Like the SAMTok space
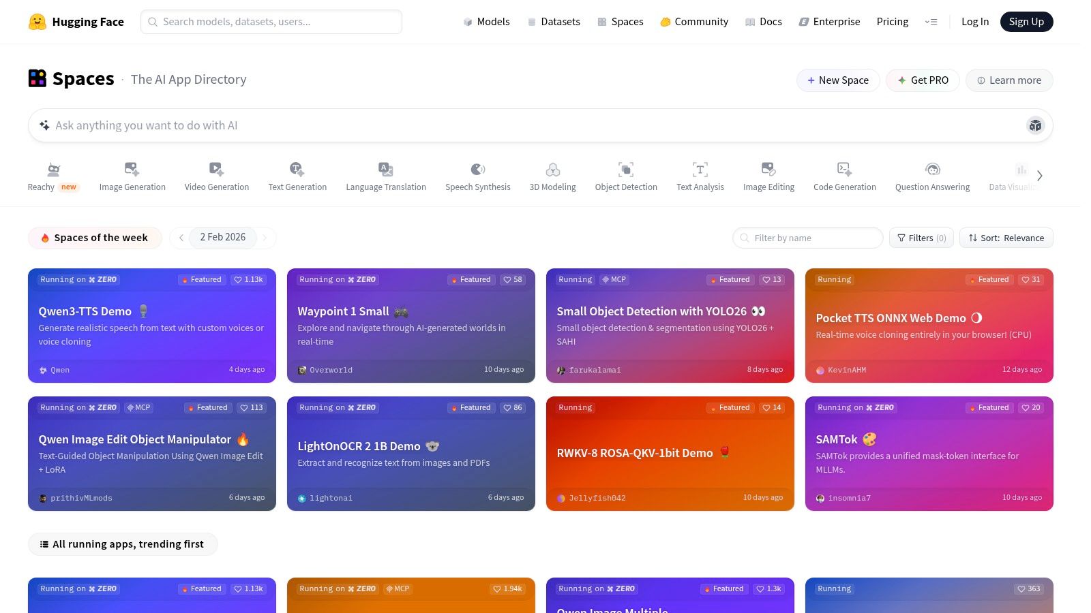Viewport: 1091px width, 613px height. 1031,407
